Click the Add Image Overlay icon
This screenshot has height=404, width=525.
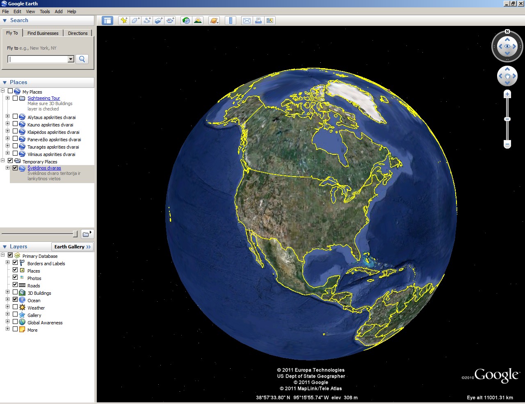click(x=159, y=21)
